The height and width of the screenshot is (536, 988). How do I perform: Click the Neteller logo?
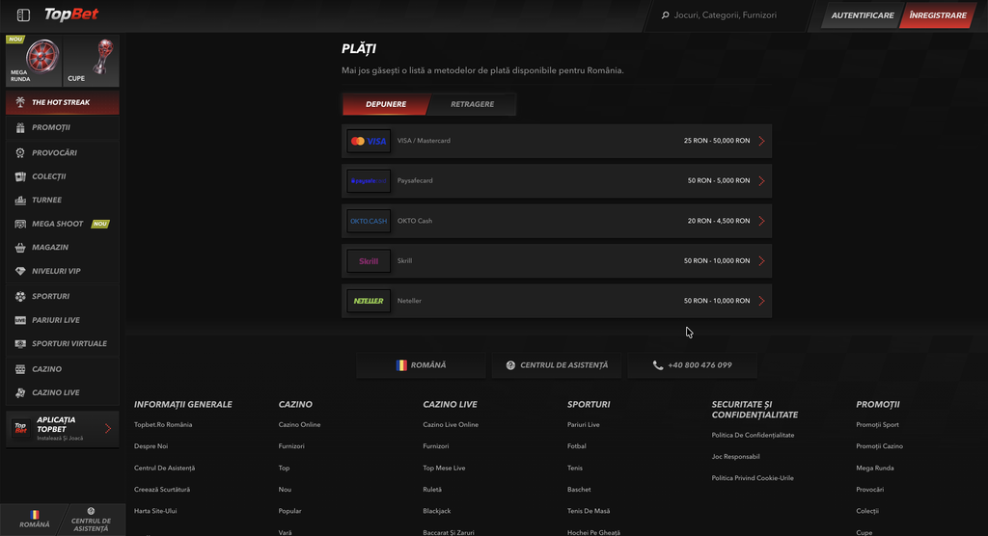coord(369,301)
